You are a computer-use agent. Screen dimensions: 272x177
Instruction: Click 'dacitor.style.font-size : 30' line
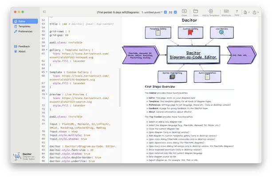(71, 150)
